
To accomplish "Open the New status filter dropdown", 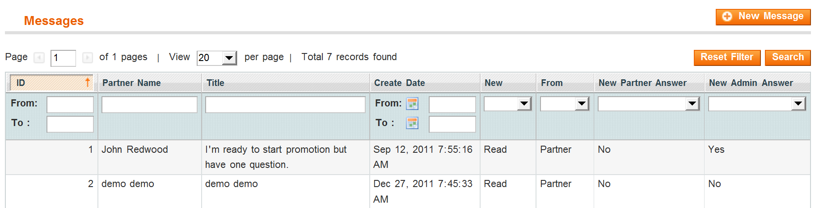I will pyautogui.click(x=524, y=104).
